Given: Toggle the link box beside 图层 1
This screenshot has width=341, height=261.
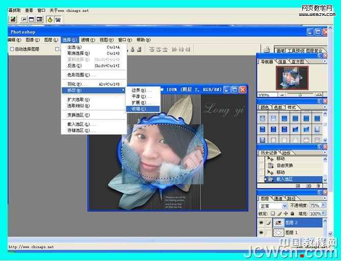Looking at the screenshot, I should (269, 232).
